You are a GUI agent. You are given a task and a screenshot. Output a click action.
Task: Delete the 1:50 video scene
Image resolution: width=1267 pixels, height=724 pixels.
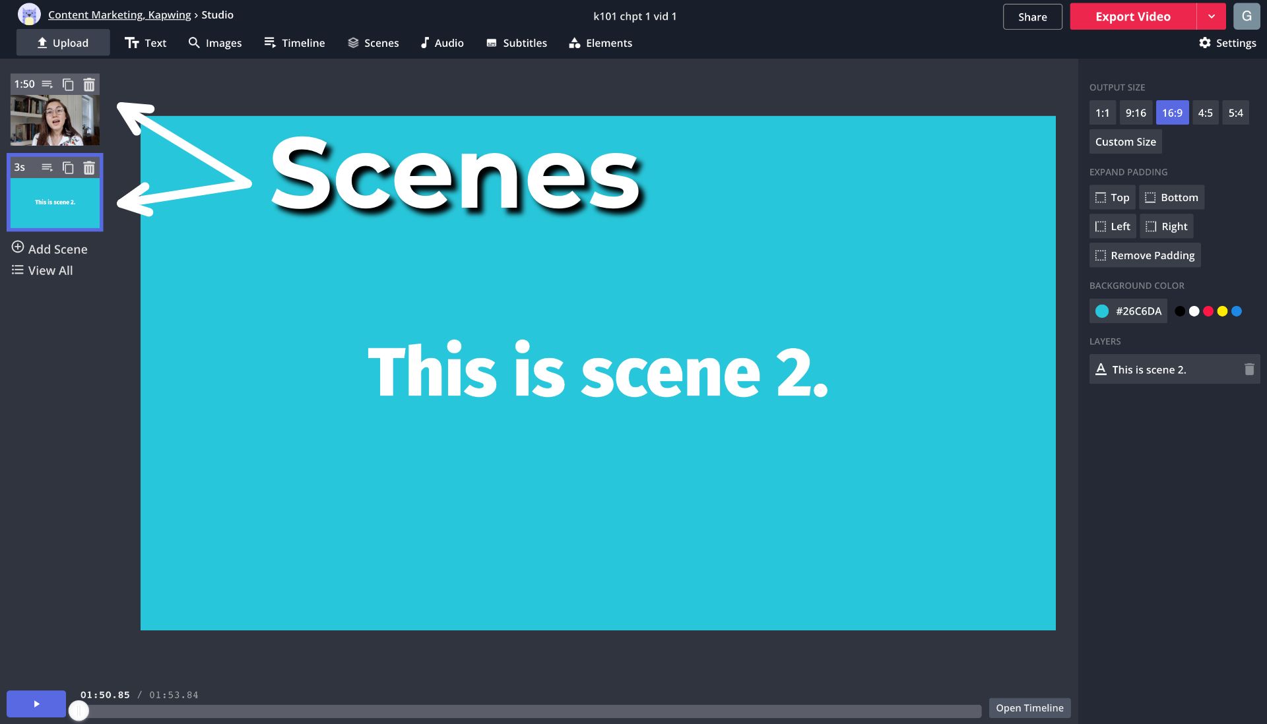89,84
